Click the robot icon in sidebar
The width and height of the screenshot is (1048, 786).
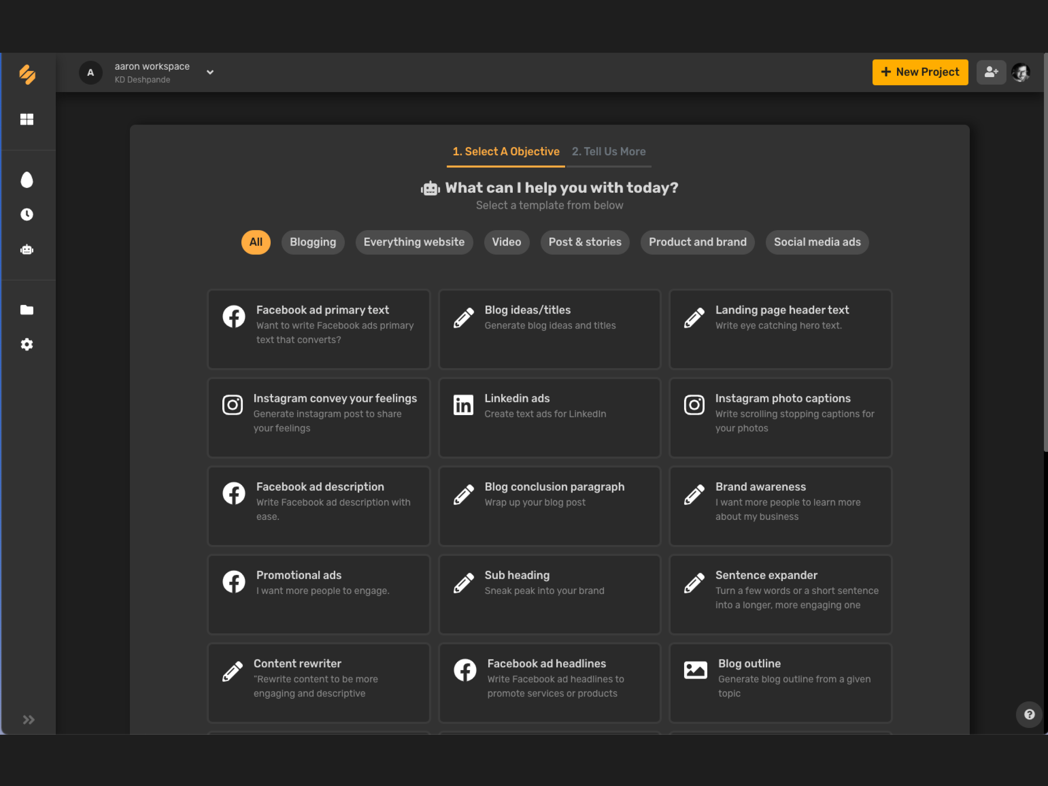[x=27, y=250]
